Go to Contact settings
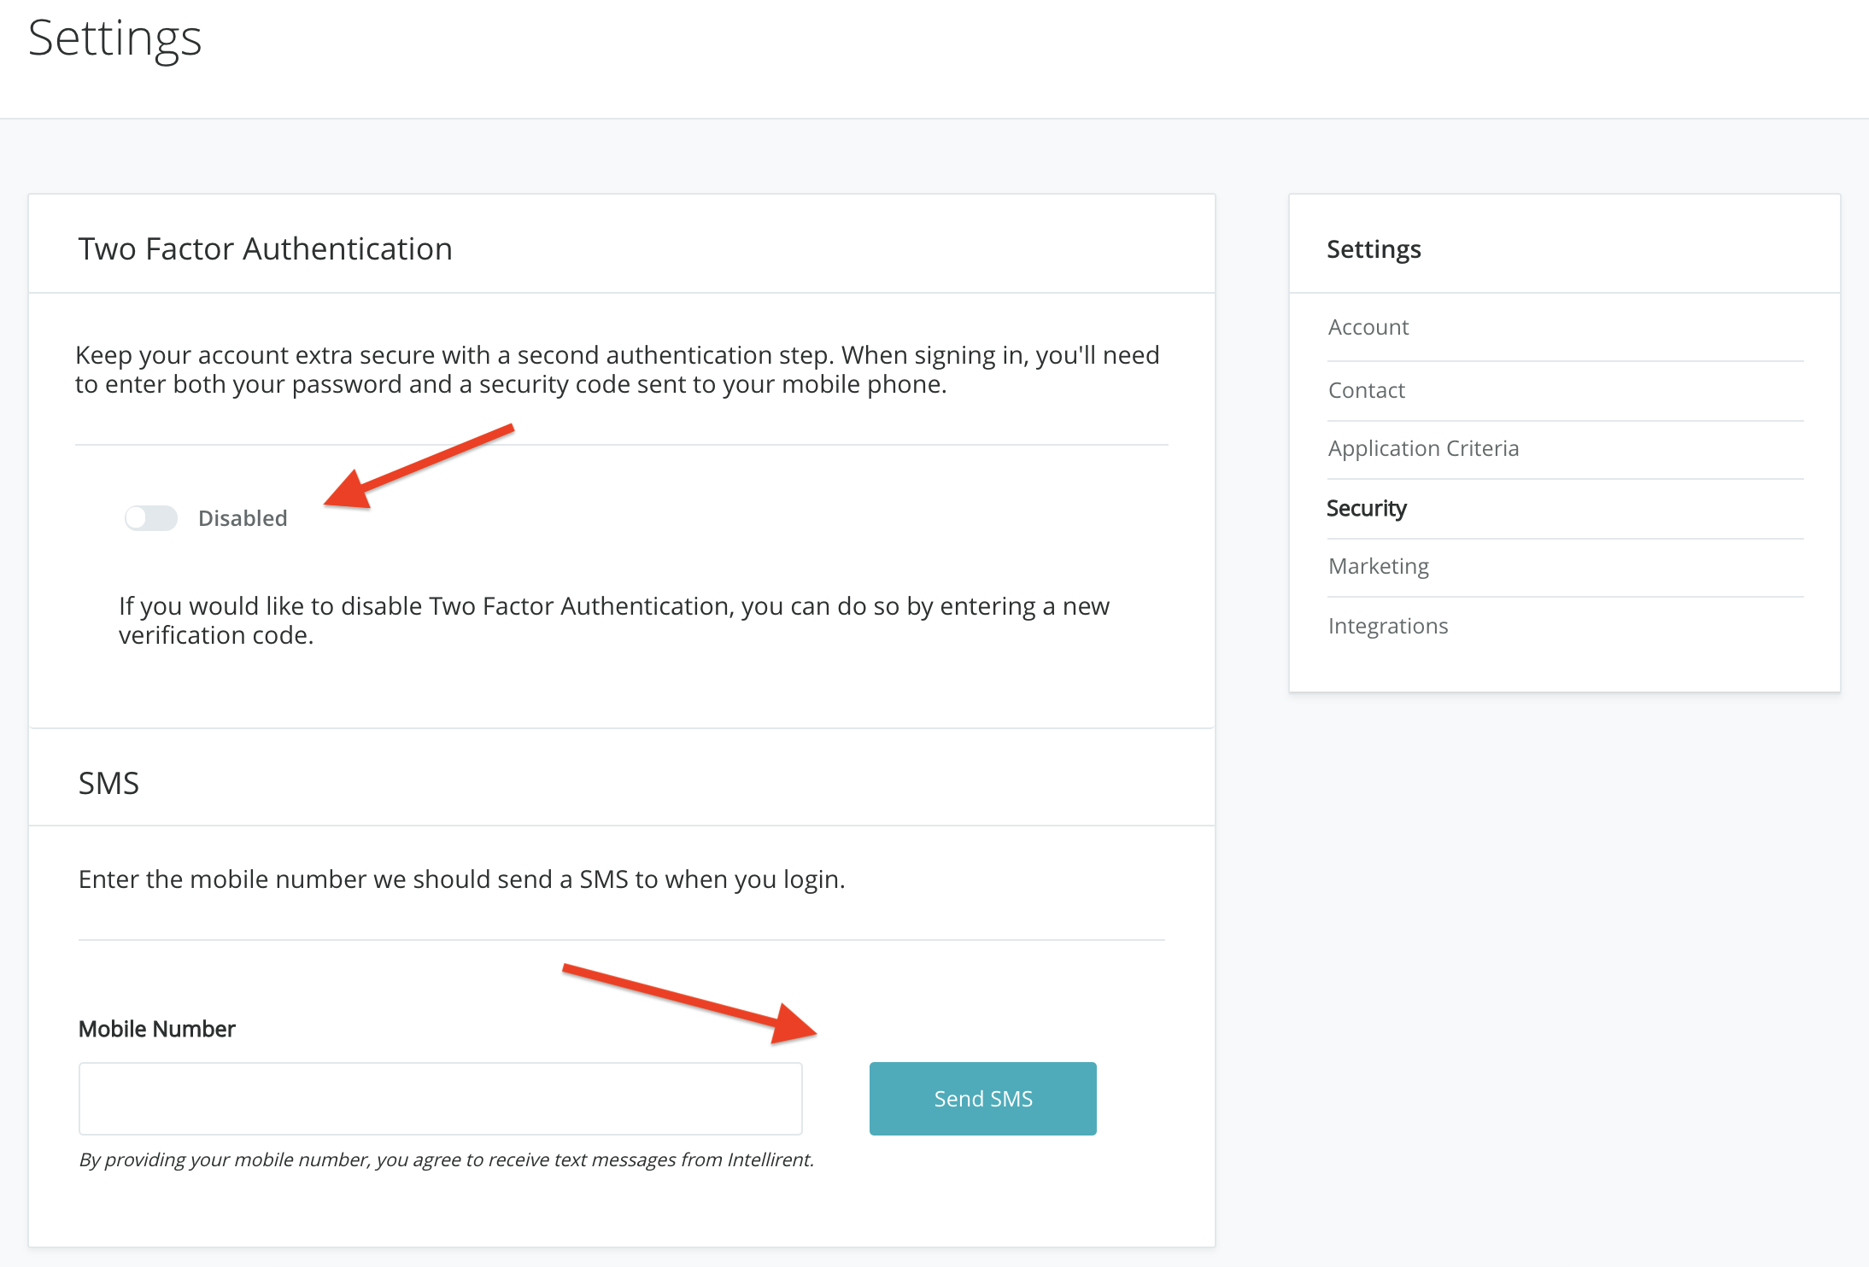The height and width of the screenshot is (1267, 1869). [x=1366, y=390]
